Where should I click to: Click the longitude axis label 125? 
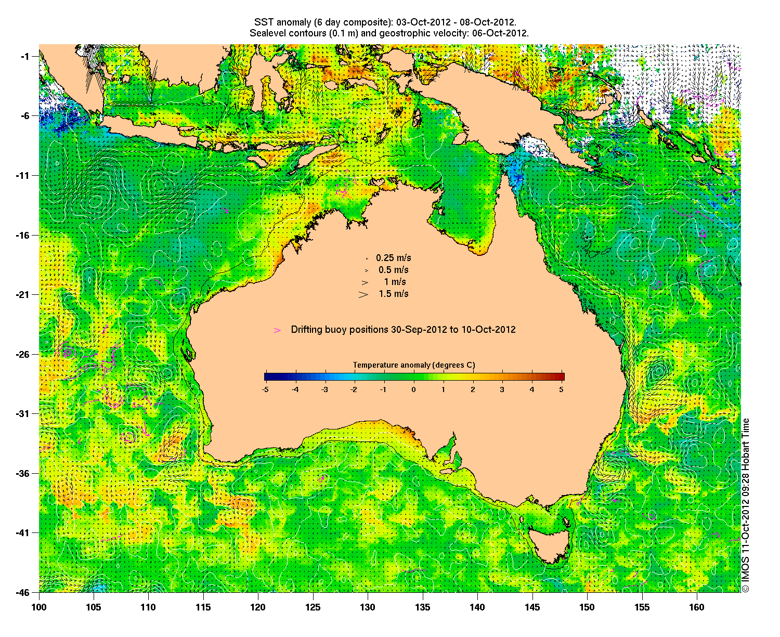(313, 607)
